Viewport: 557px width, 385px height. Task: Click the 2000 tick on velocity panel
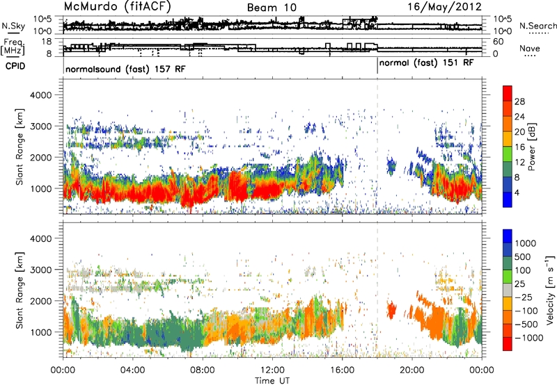[40, 301]
